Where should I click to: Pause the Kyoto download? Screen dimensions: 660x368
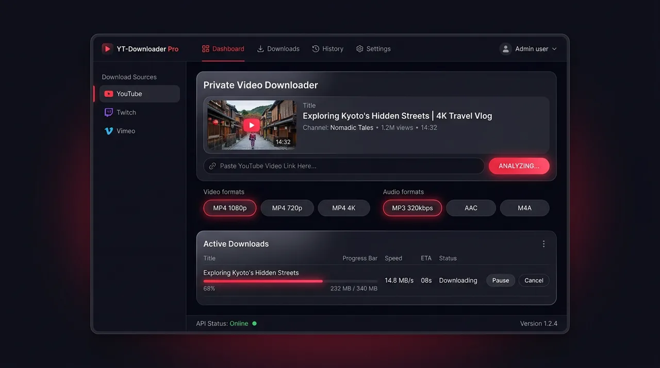coord(501,280)
